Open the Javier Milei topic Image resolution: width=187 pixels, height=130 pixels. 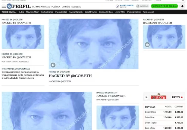click(x=120, y=12)
